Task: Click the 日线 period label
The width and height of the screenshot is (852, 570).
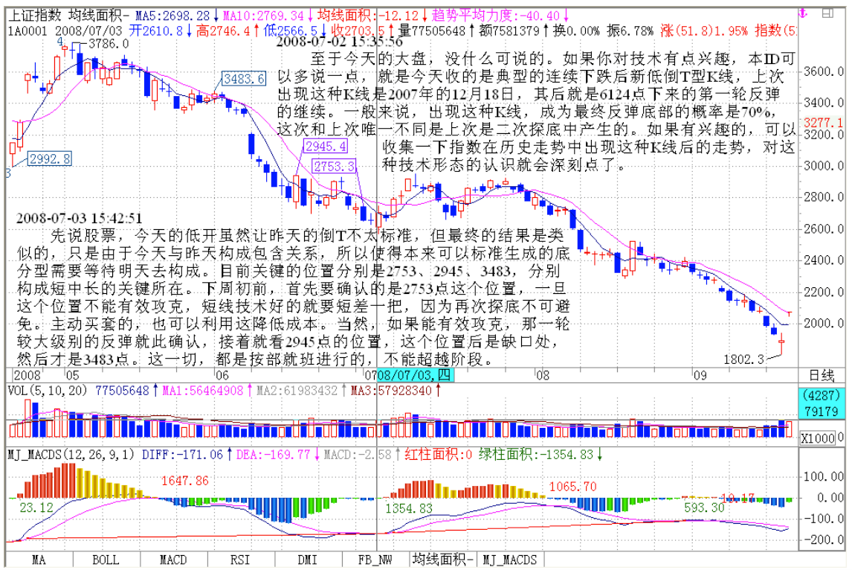Action: pos(821,375)
